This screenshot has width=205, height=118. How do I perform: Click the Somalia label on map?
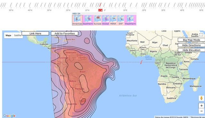point(194,59)
